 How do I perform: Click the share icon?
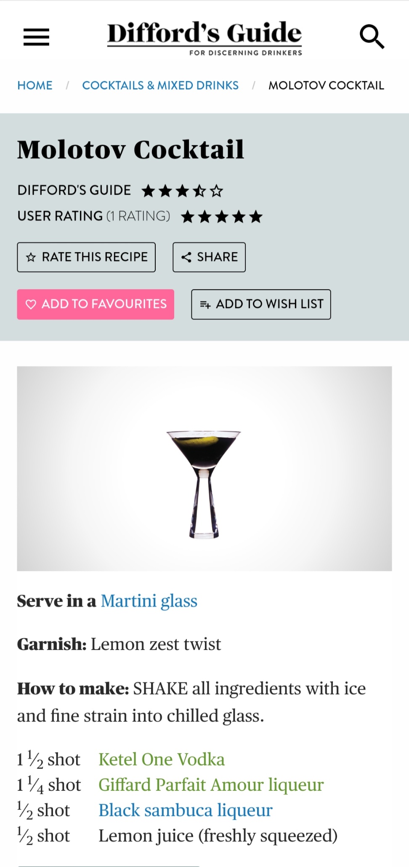point(186,257)
